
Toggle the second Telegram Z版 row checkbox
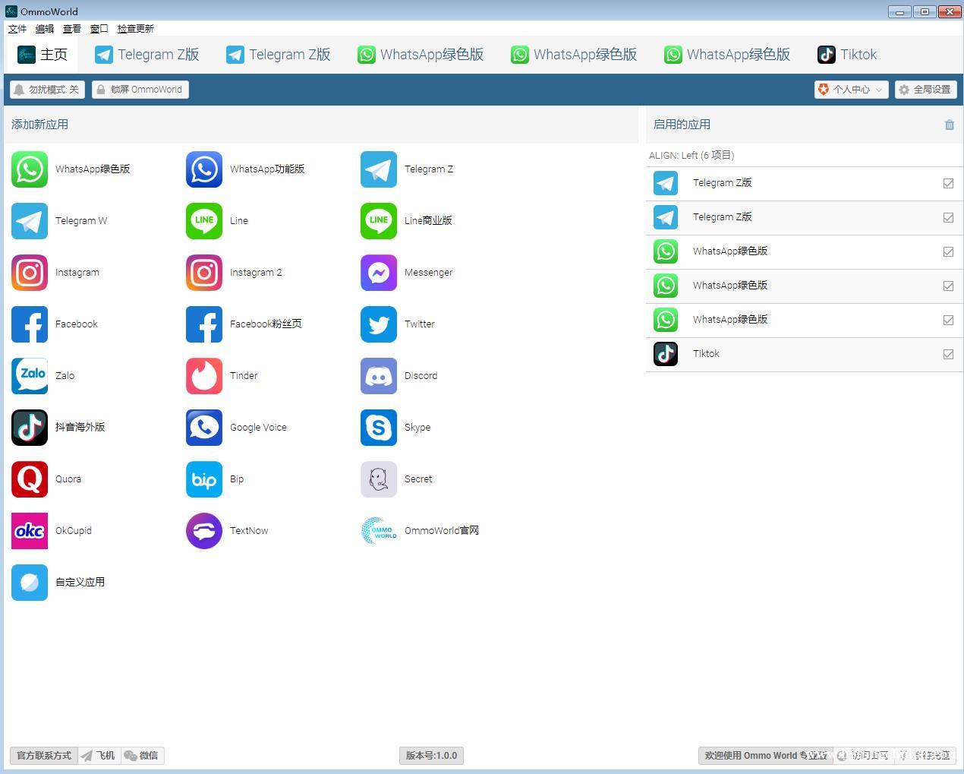948,217
